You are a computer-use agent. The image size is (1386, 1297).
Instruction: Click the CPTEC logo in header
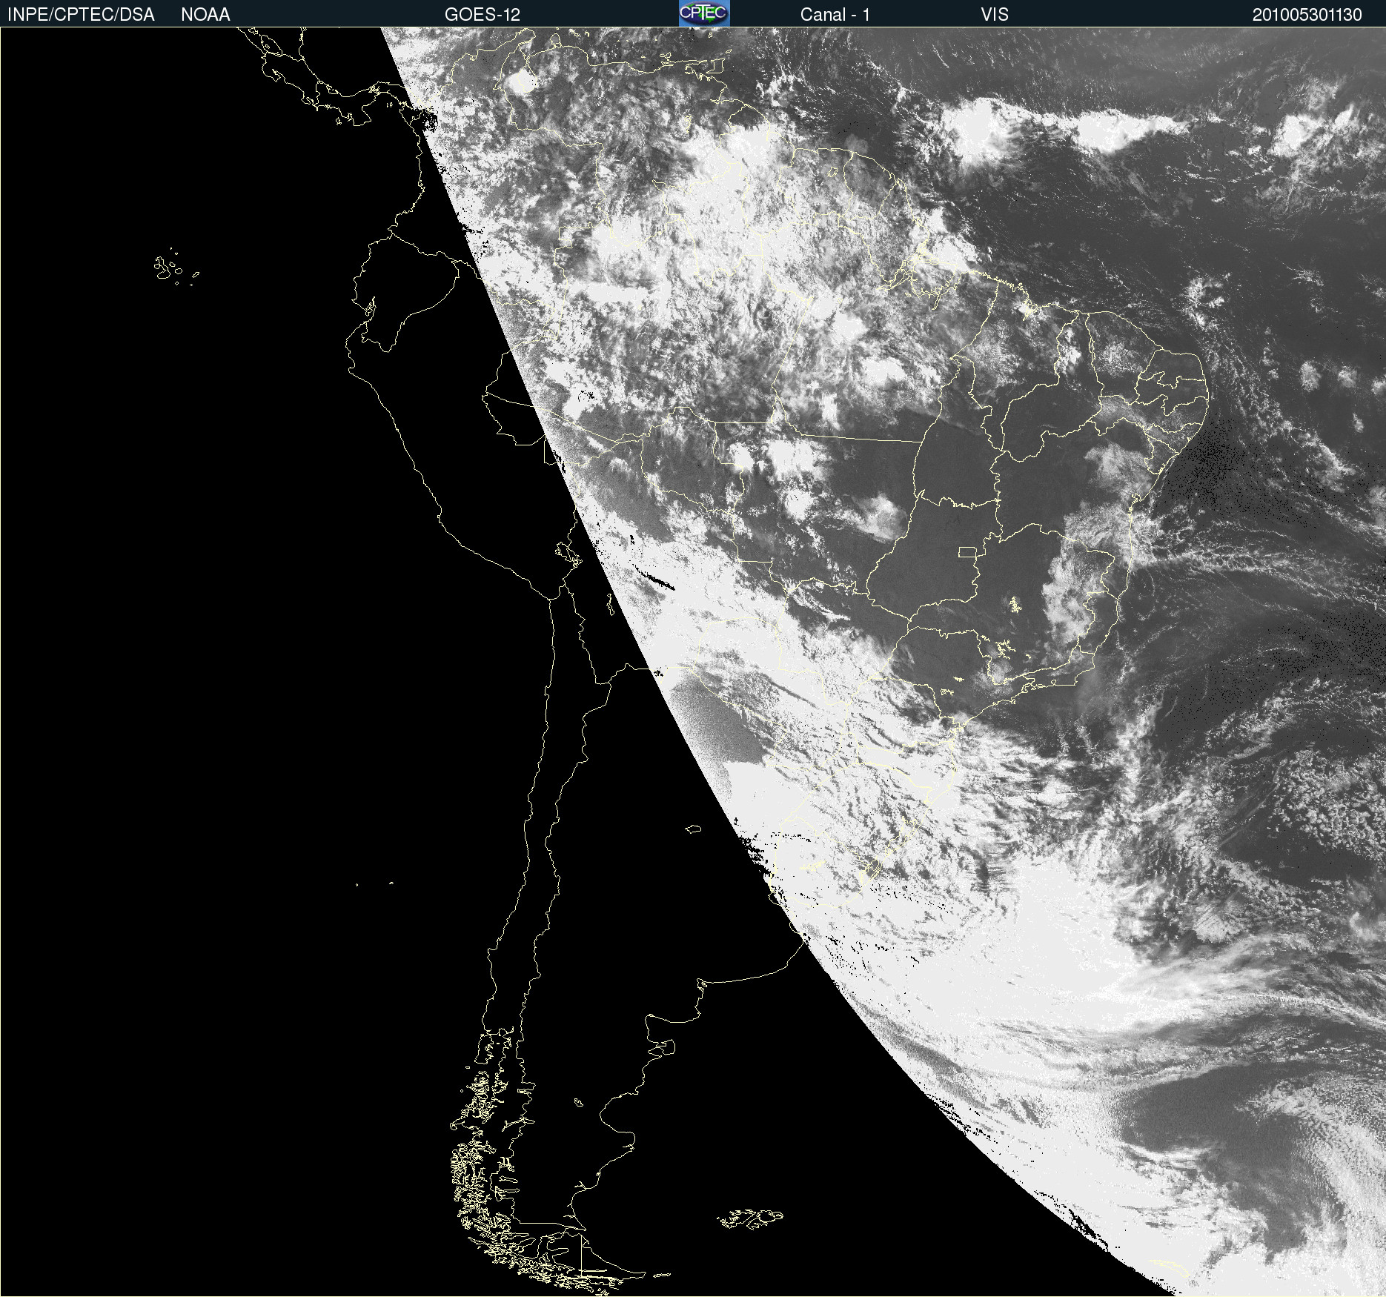point(704,13)
